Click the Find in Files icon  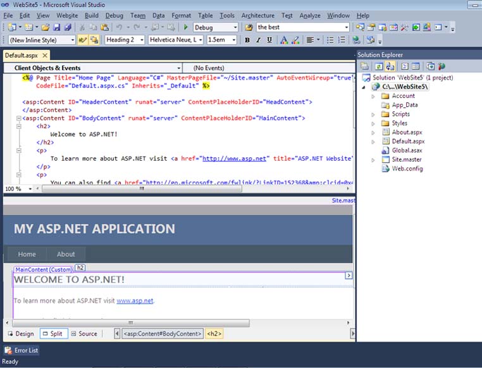coord(249,27)
